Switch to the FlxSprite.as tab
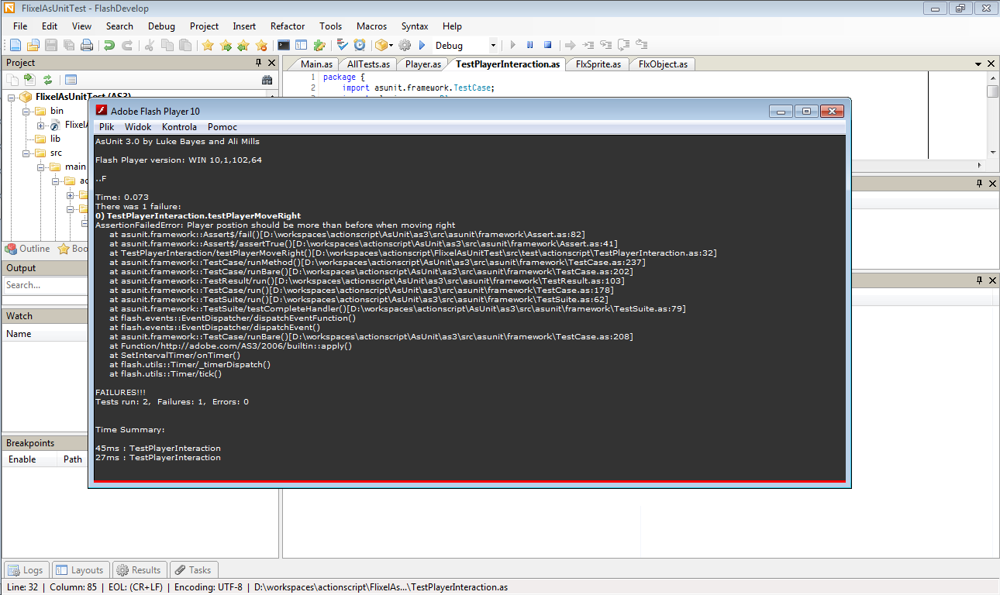 [x=598, y=64]
